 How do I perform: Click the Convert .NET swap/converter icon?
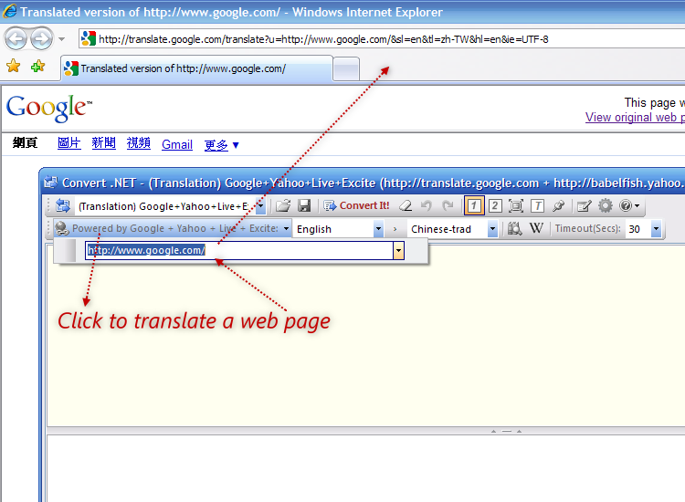(x=63, y=205)
